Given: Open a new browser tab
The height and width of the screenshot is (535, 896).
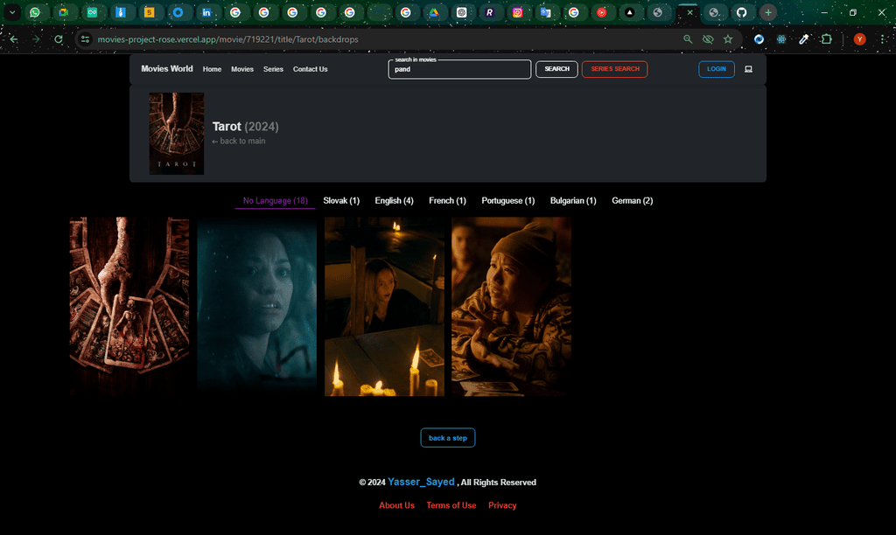Looking at the screenshot, I should (768, 12).
